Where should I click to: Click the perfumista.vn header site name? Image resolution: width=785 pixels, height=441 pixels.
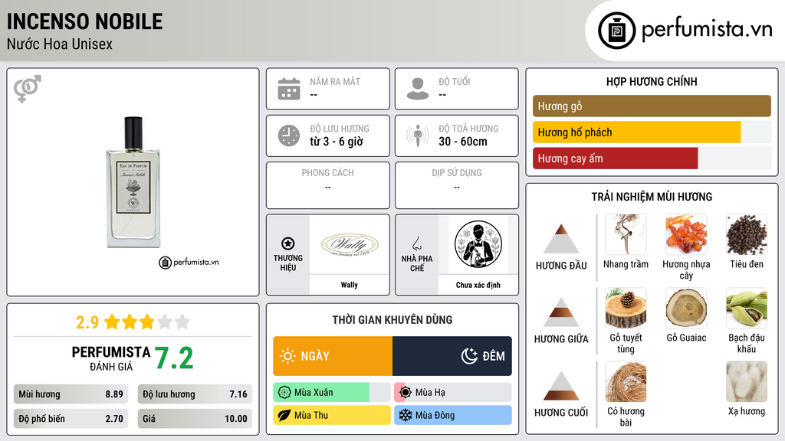pos(707,29)
